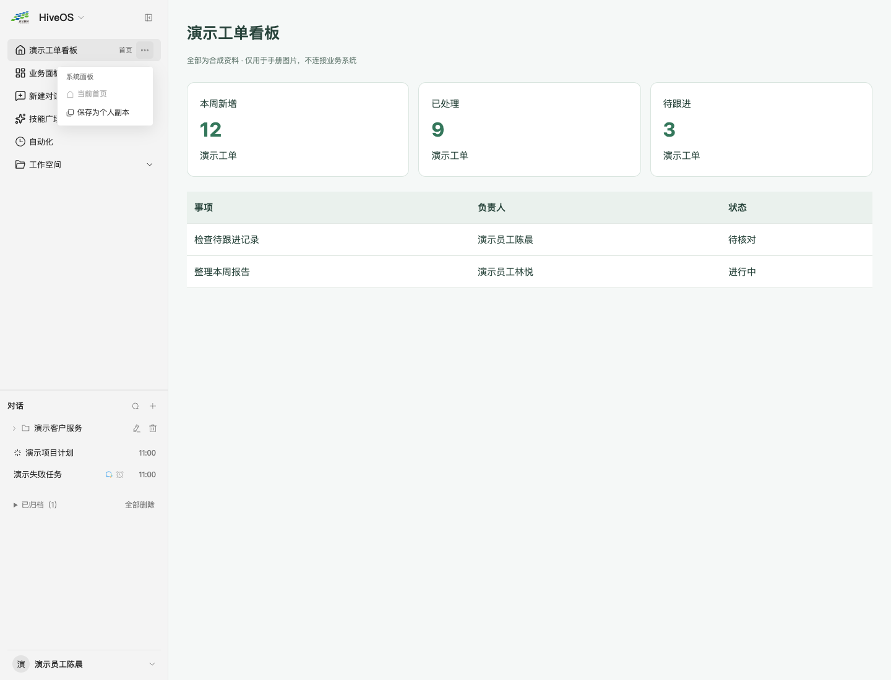This screenshot has width=891, height=680.
Task: Click the 全部为合成资料 subtitle text
Action: coord(272,61)
